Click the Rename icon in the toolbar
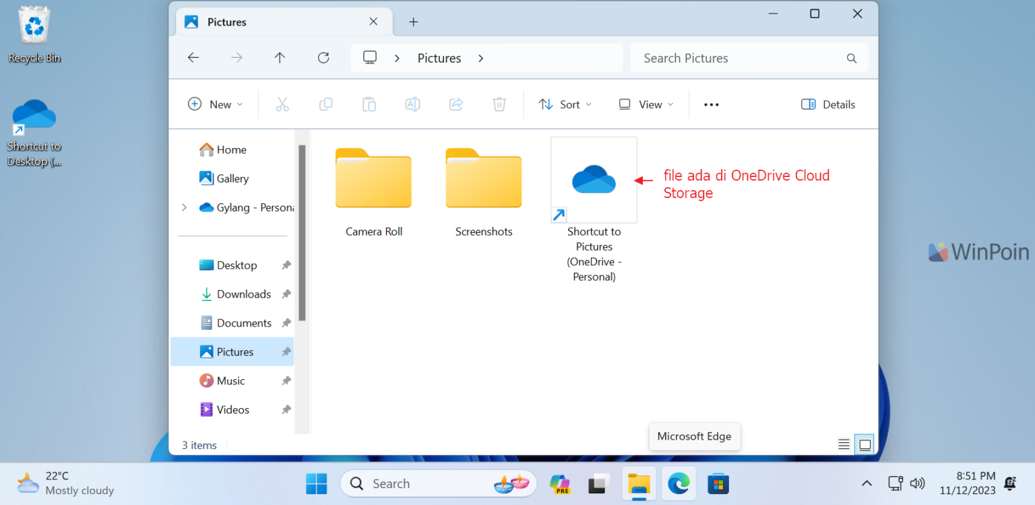This screenshot has width=1035, height=505. (x=412, y=104)
